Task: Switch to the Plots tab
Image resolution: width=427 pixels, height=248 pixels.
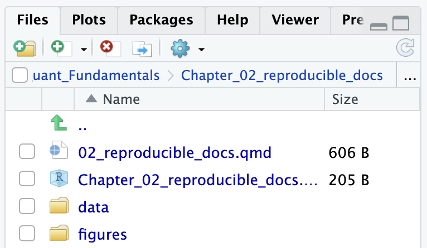Action: coord(89,20)
